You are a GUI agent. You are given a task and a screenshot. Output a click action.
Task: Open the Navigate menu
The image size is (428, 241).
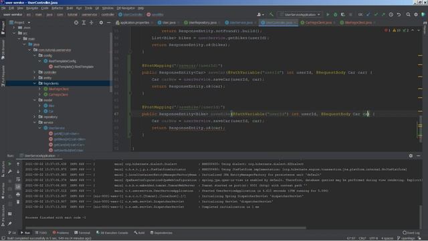click(x=32, y=8)
